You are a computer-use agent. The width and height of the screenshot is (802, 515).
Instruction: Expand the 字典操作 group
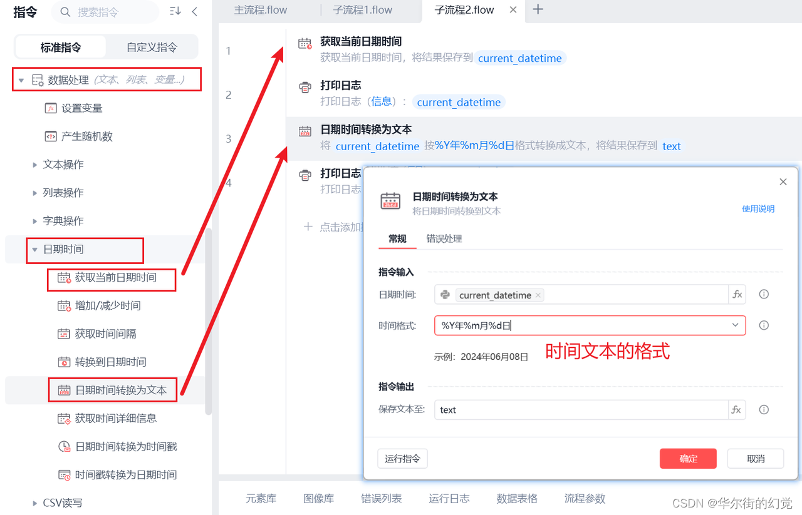[x=35, y=221]
